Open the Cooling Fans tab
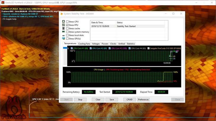This screenshot has width=216, height=121. 84,44
